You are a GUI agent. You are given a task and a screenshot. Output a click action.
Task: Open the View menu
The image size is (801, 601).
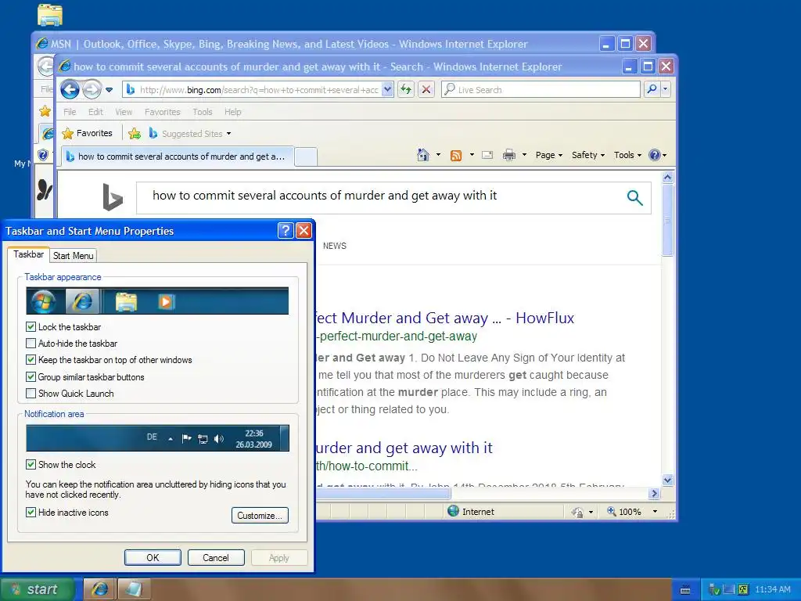124,112
